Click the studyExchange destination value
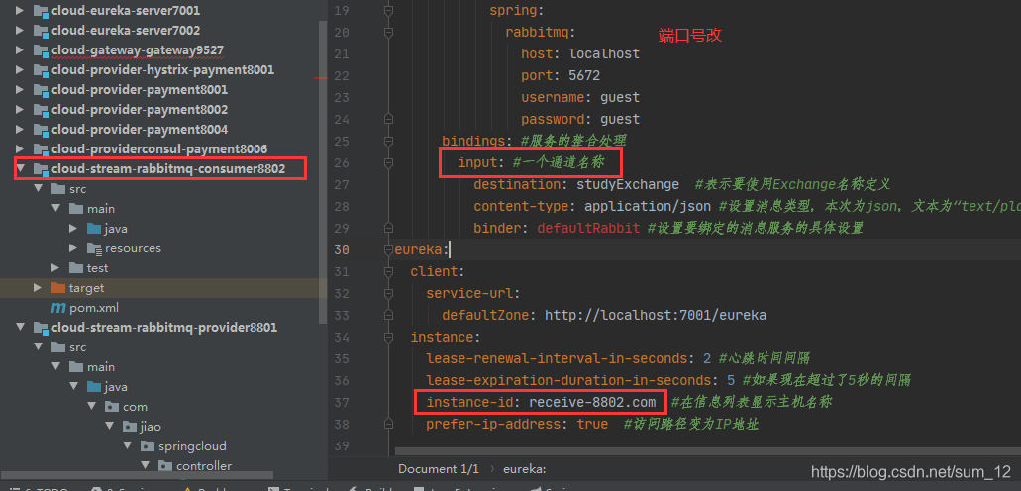 628,184
